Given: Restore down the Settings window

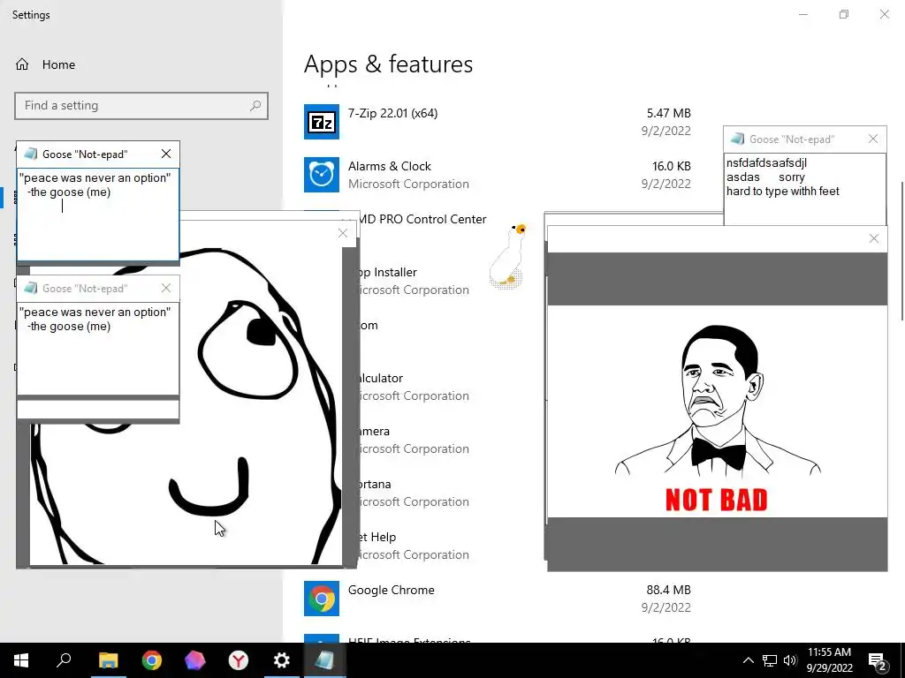Looking at the screenshot, I should [x=844, y=14].
